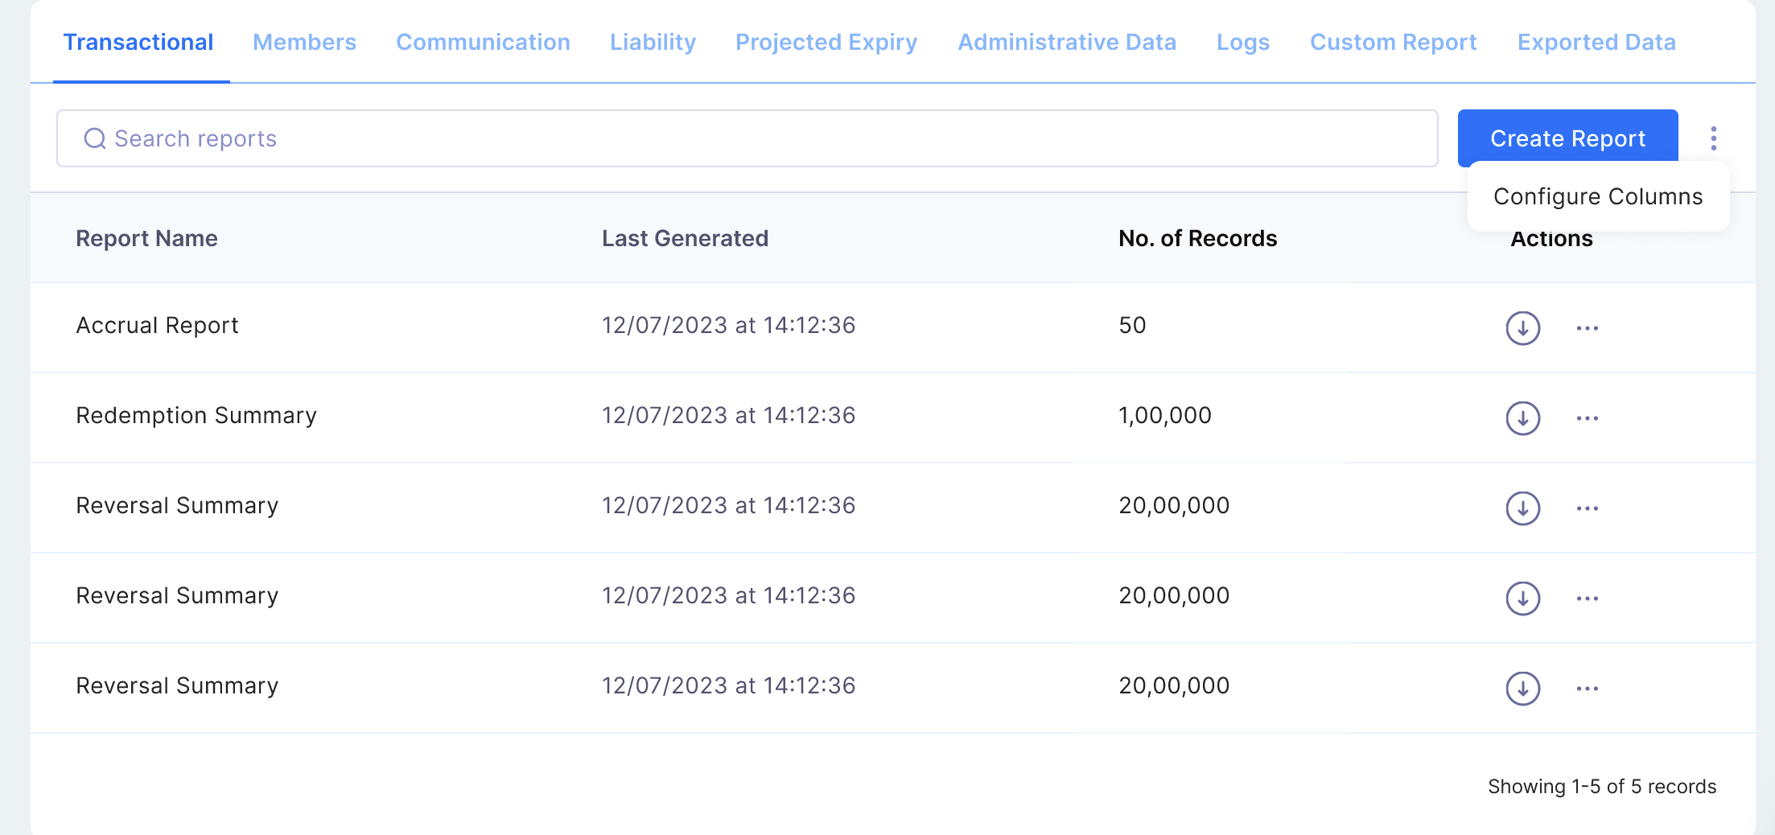Click the vertical three-dot menu beside Create Report

1713,138
